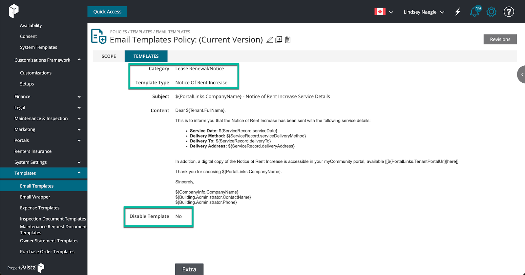Click the Notice Of Rent Increase template type
The image size is (525, 275).
(201, 83)
